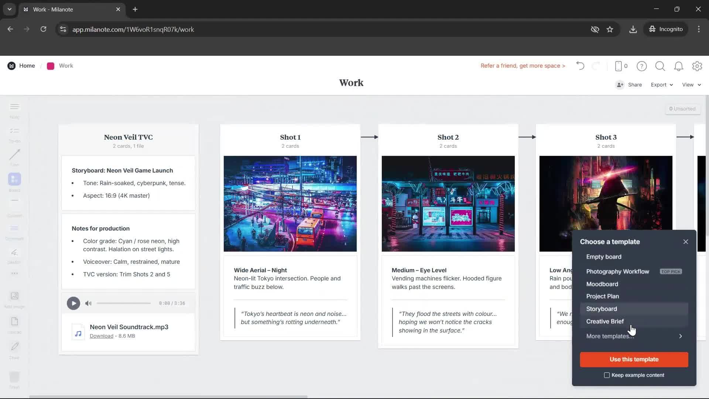The image size is (709, 399).
Task: Click the undo arrow icon
Action: click(x=580, y=66)
